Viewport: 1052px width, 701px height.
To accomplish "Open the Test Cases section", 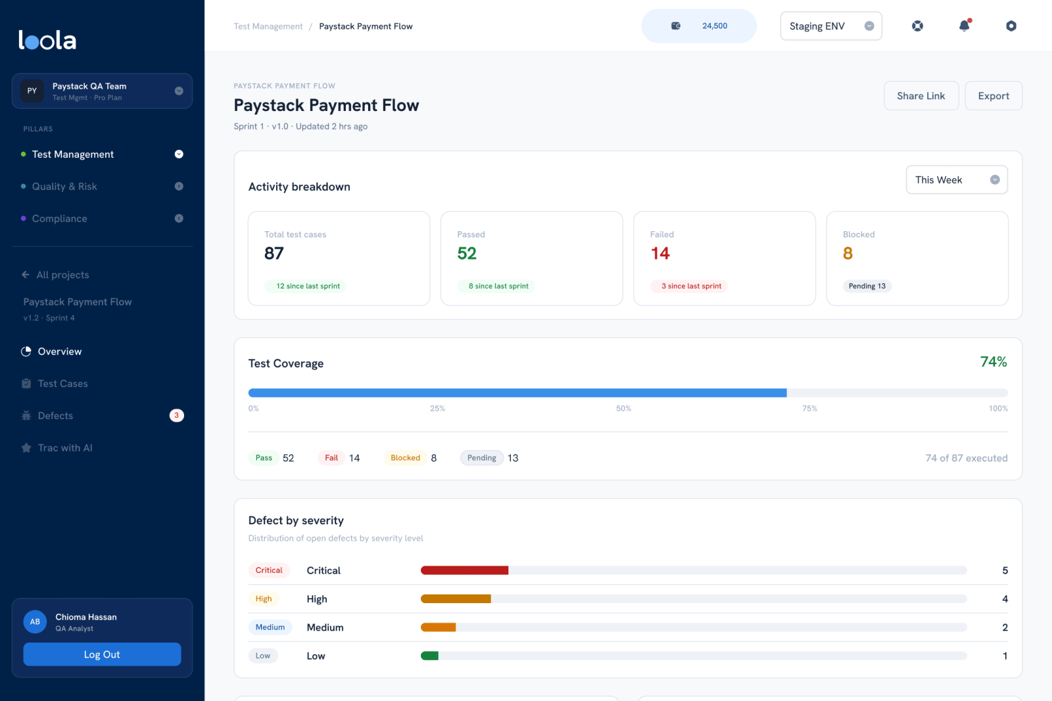I will pos(102,384).
